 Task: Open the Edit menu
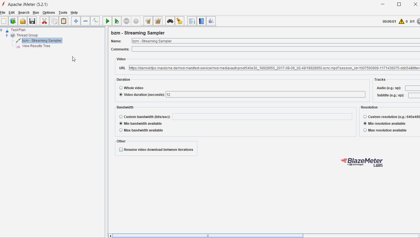pyautogui.click(x=11, y=13)
